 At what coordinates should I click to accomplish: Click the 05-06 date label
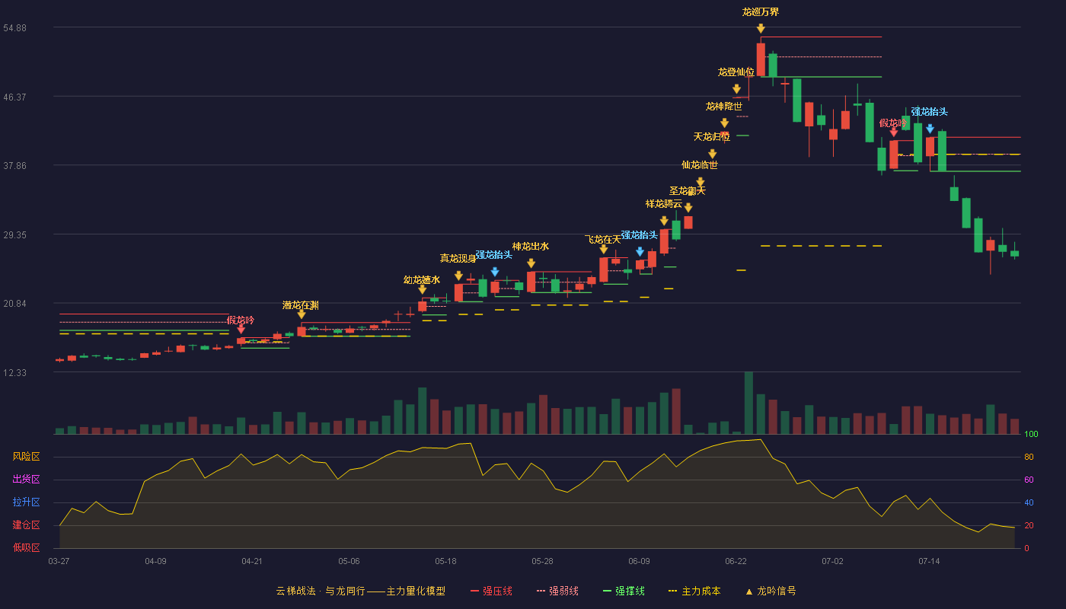pos(349,561)
